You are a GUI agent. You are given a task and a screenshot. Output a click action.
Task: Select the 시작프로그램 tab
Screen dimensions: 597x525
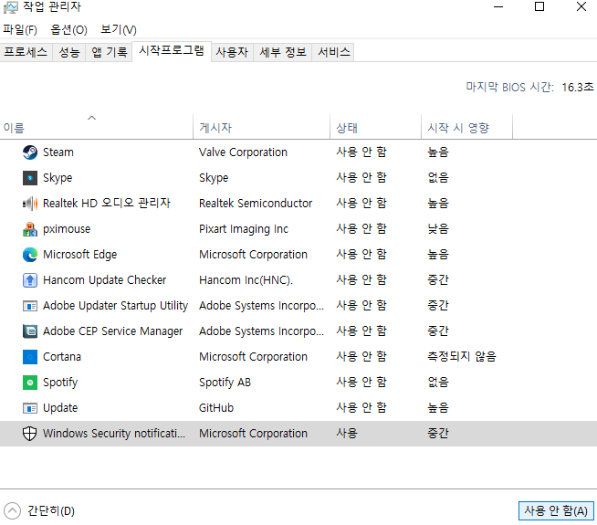[172, 50]
